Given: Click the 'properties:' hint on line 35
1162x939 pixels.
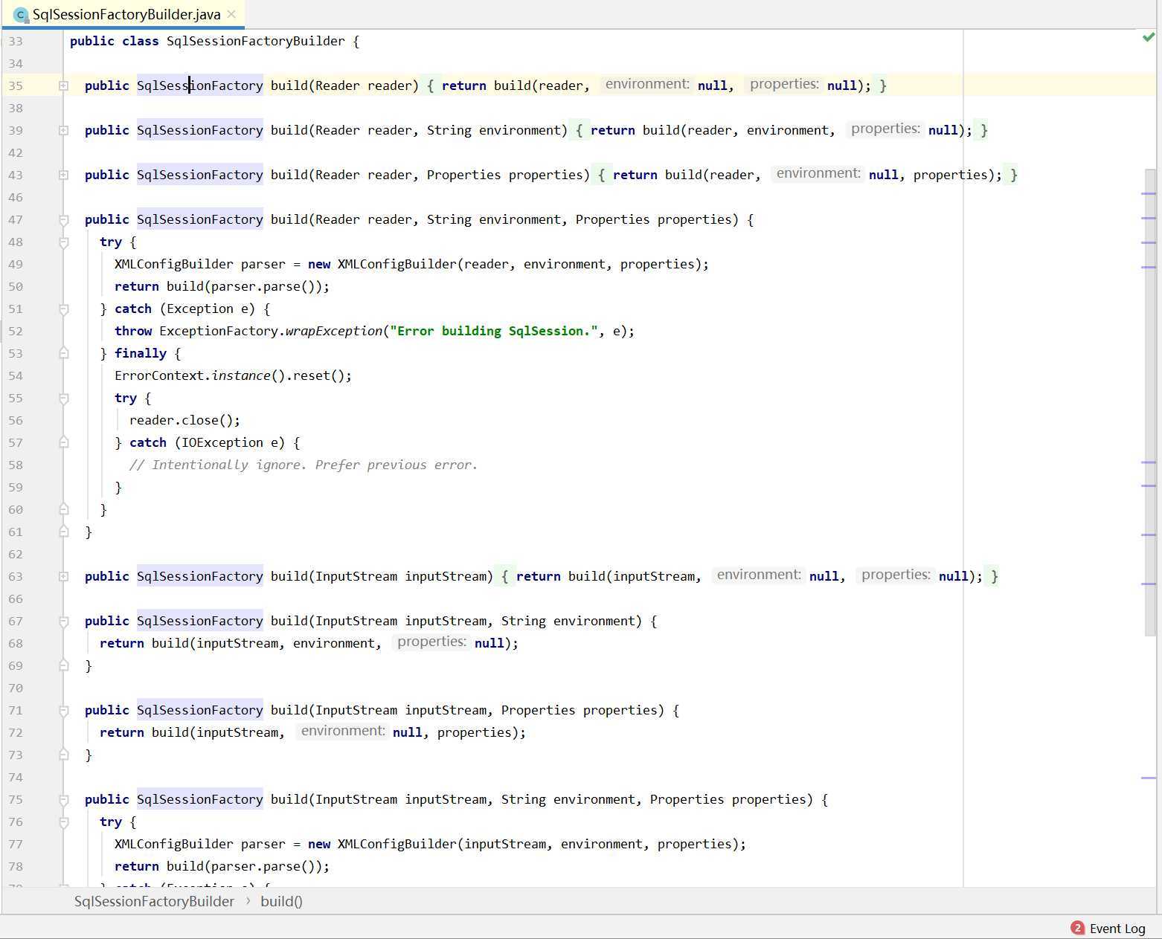Looking at the screenshot, I should click(784, 84).
